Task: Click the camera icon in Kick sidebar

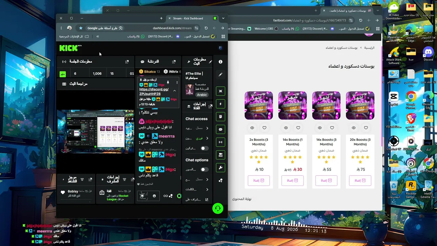Action: (x=221, y=155)
